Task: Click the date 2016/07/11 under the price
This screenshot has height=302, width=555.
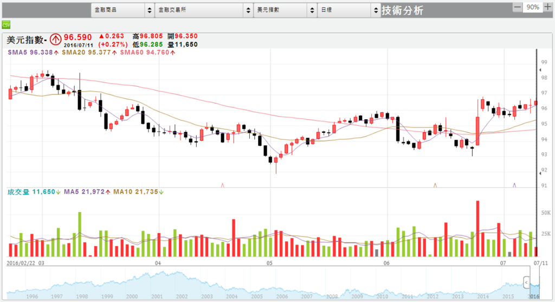Action: pyautogui.click(x=78, y=46)
